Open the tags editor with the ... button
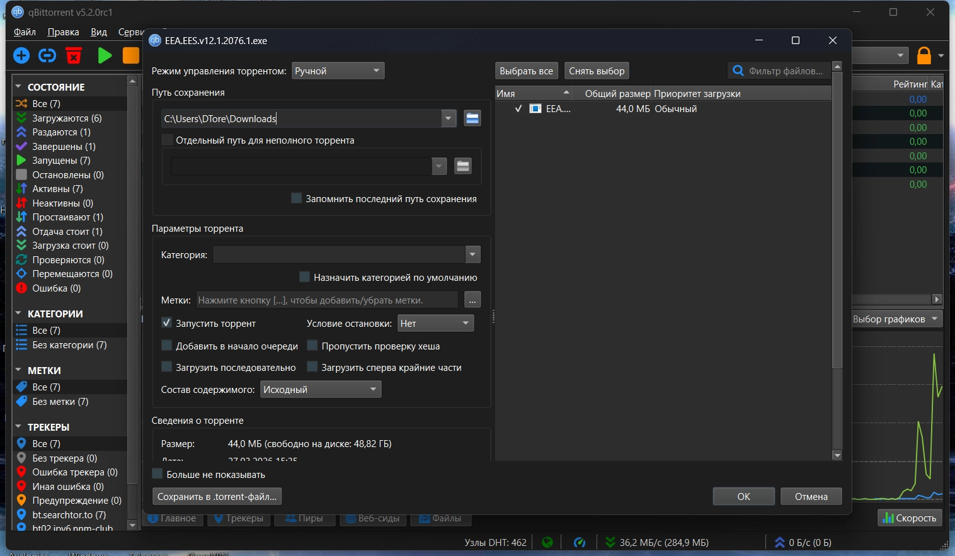955x556 pixels. 472,300
